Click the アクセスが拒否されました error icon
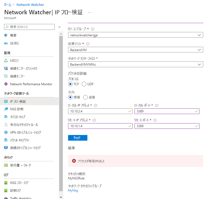The height and width of the screenshot is (199, 208). point(74,161)
